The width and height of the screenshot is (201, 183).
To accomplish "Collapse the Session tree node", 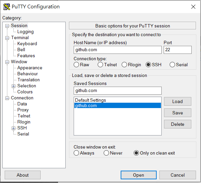I will point(7,26).
